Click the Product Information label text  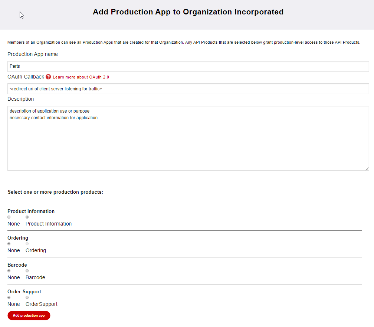[x=48, y=224]
